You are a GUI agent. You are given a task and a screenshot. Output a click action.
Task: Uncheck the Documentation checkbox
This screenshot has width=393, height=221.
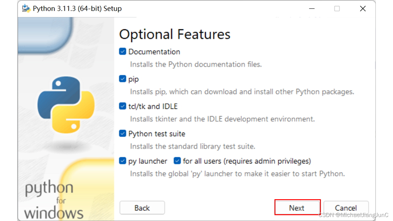click(x=123, y=52)
